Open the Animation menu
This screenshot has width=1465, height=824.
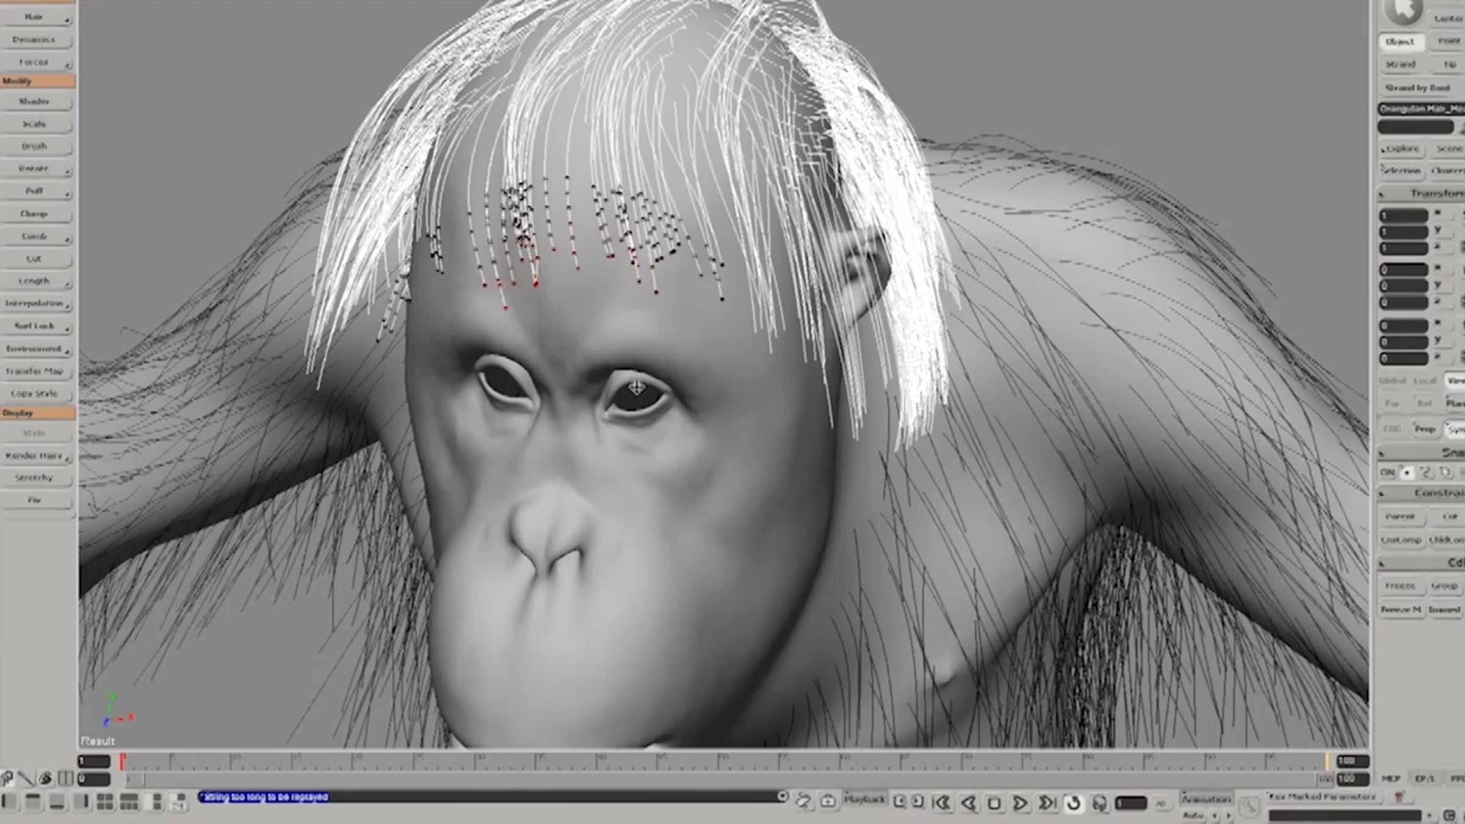[x=1206, y=799]
